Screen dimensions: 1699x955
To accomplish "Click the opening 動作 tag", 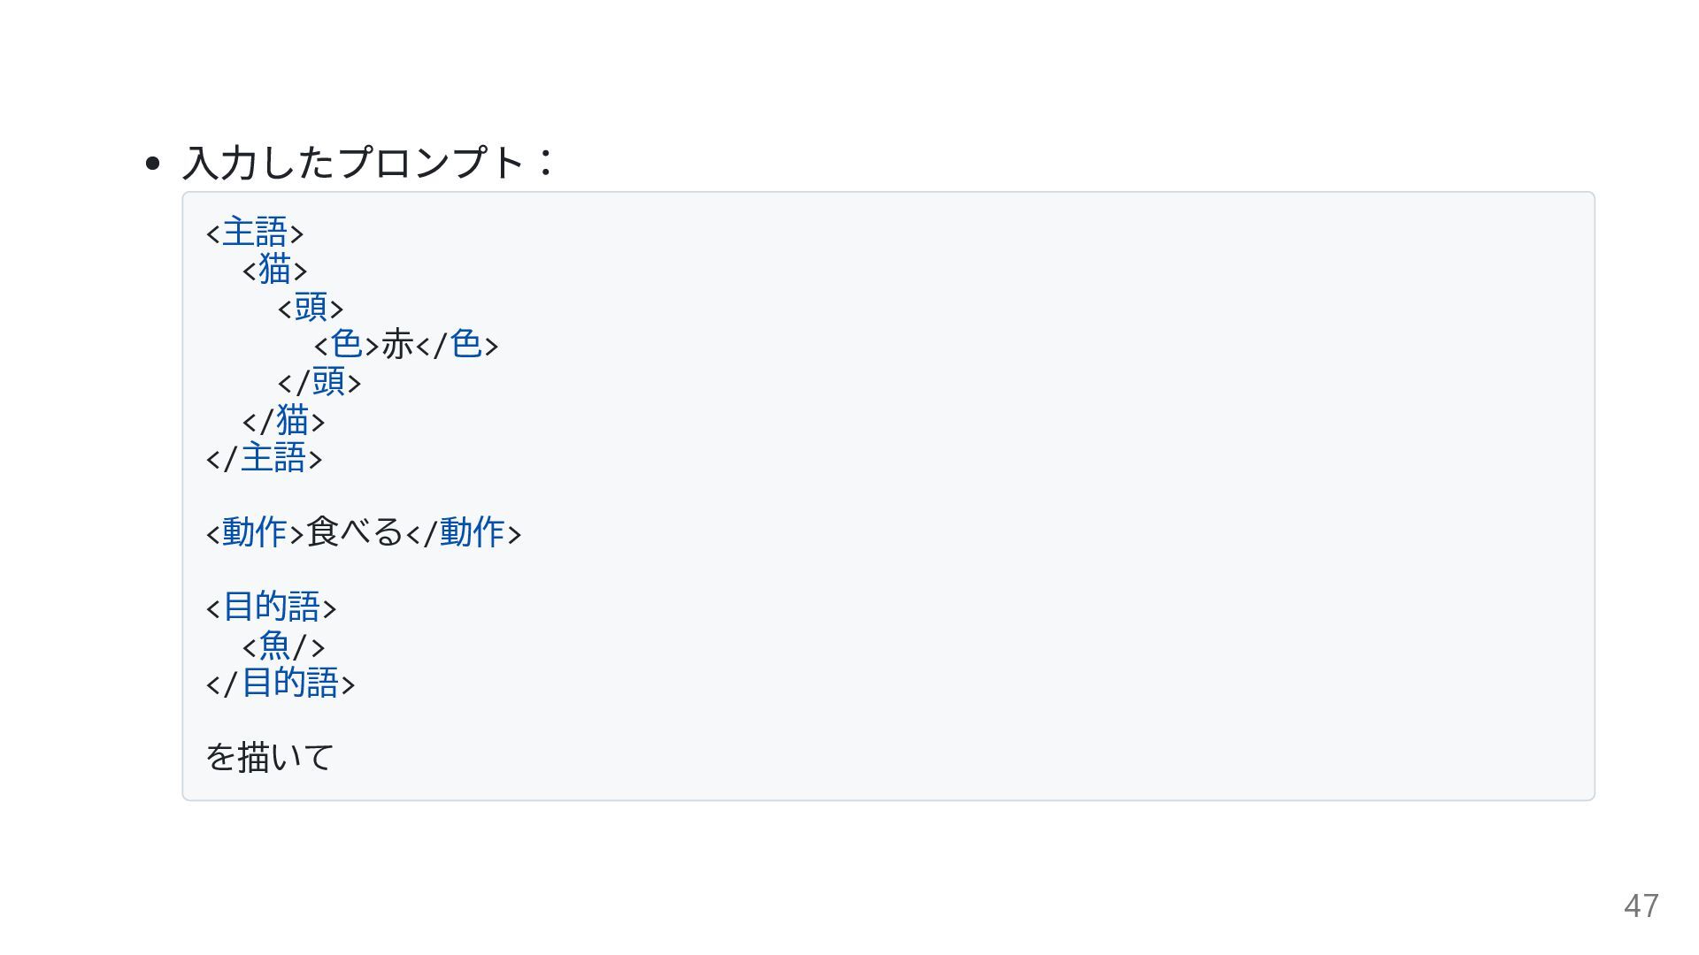I will tap(255, 532).
